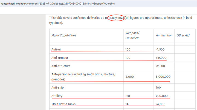Select the 5,000,000 ammunition cell
The height and width of the screenshot is (110, 197).
tap(163, 77)
